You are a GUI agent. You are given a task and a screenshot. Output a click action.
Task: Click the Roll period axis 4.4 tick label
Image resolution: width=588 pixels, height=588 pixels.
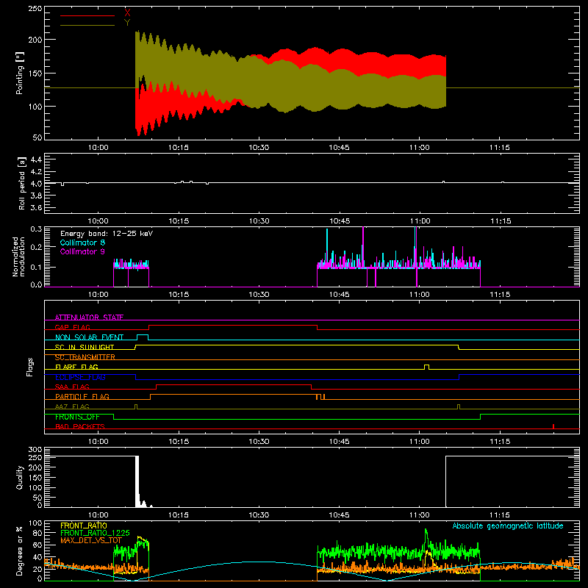click(35, 159)
